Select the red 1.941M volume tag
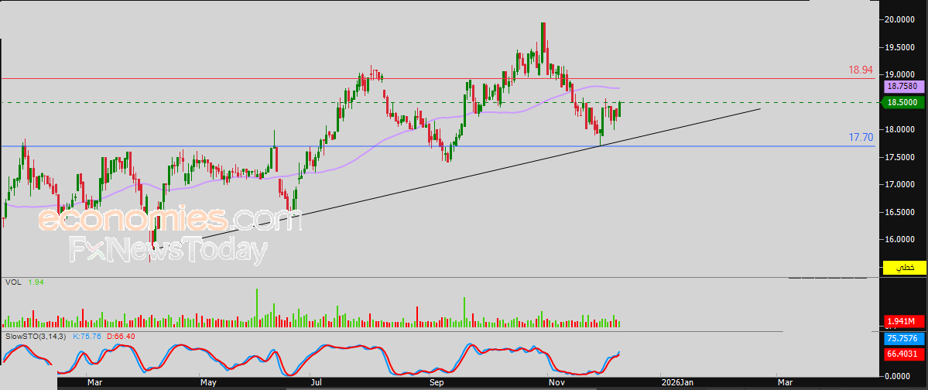This screenshot has height=390, width=928. pyautogui.click(x=902, y=321)
